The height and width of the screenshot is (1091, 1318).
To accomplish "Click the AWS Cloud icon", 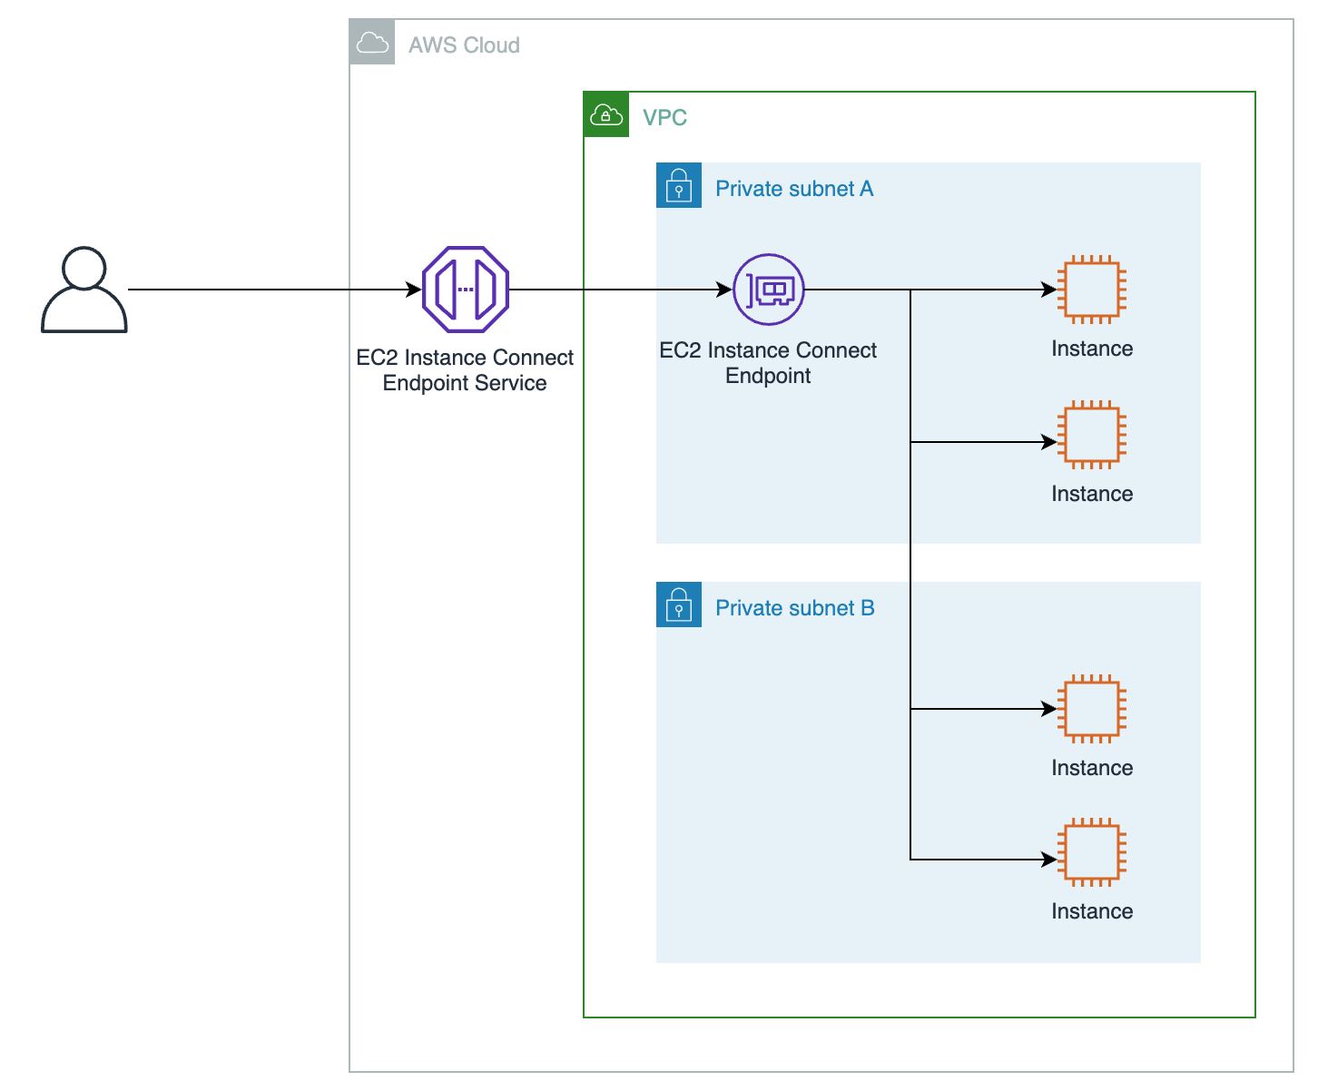I will 372,43.
